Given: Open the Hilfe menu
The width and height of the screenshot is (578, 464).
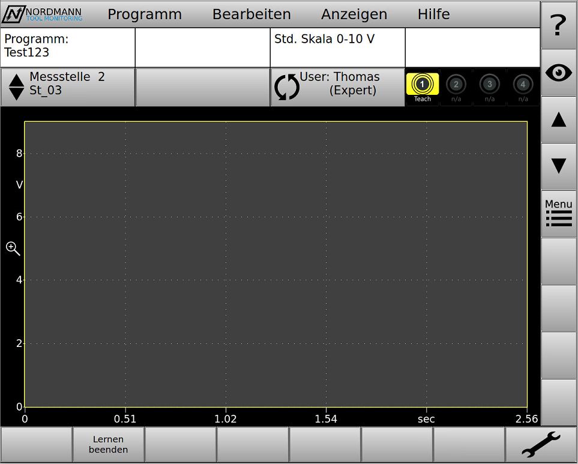Looking at the screenshot, I should point(433,14).
